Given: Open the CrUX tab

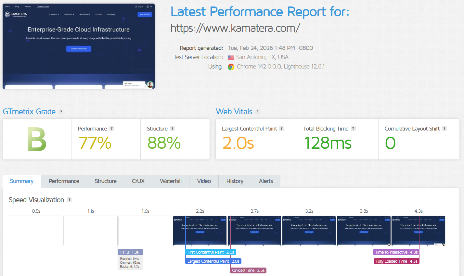Looking at the screenshot, I should (x=138, y=181).
